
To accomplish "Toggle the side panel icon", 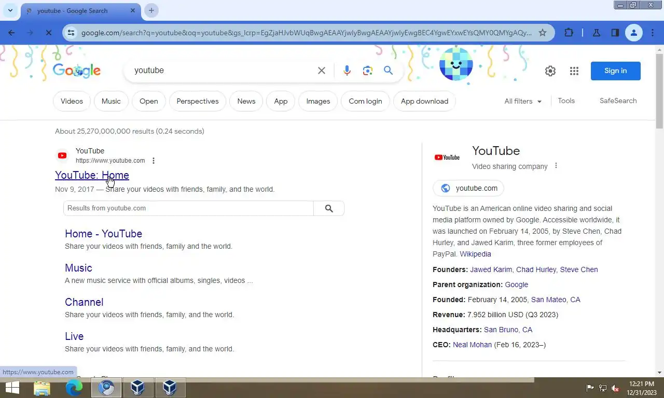I will pyautogui.click(x=615, y=33).
